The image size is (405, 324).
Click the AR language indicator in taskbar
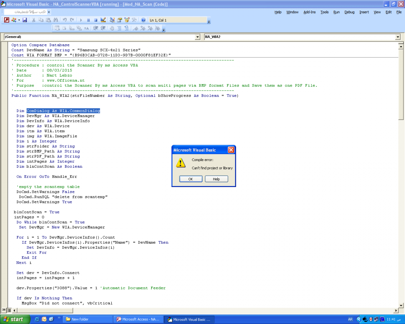[350, 319]
